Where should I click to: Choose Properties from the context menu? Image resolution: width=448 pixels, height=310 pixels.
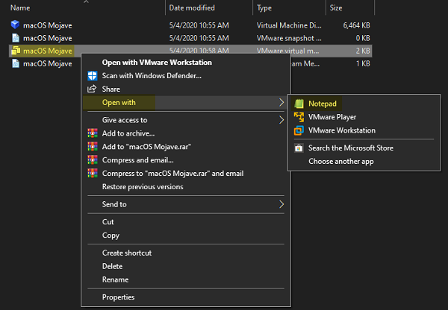click(119, 297)
